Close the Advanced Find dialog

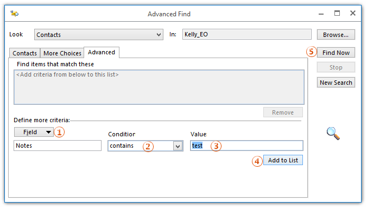[x=353, y=13]
